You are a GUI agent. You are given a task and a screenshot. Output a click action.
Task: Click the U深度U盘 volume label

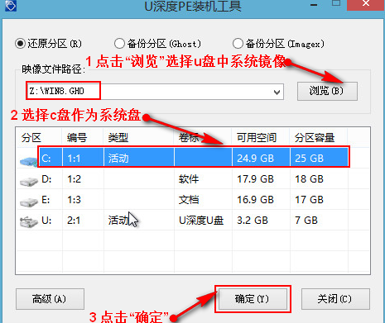[x=201, y=221]
